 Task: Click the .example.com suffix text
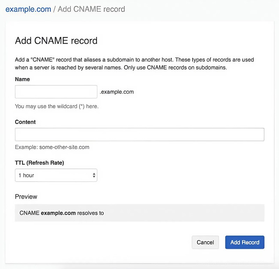coord(117,92)
